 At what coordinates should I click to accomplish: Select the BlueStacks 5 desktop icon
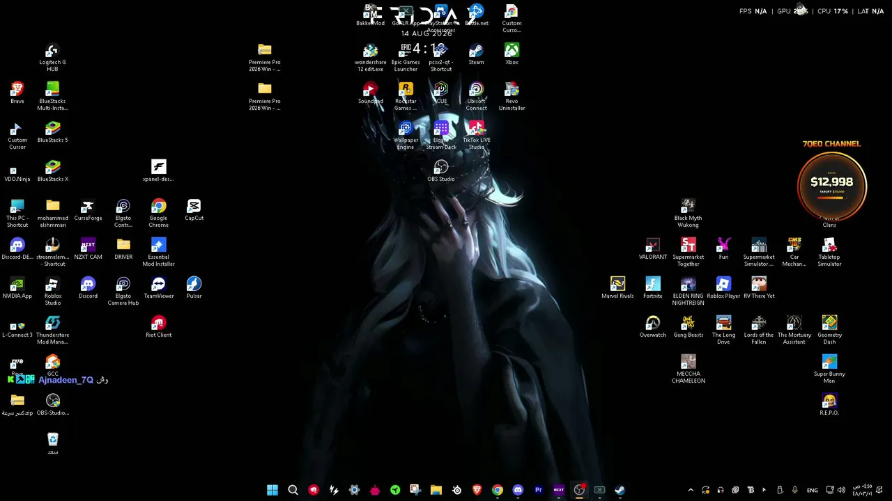pyautogui.click(x=52, y=132)
